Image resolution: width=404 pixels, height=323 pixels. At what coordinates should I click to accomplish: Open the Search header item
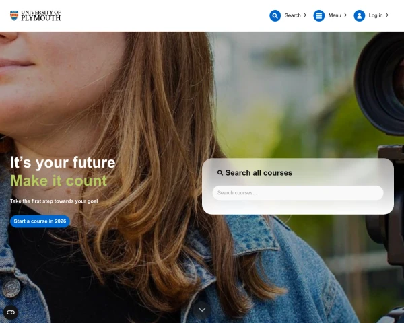(x=292, y=15)
